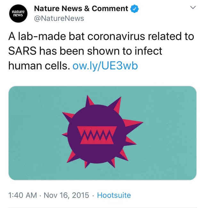205x208 pixels.
Task: Click the Nature News profile avatar
Action: click(18, 13)
